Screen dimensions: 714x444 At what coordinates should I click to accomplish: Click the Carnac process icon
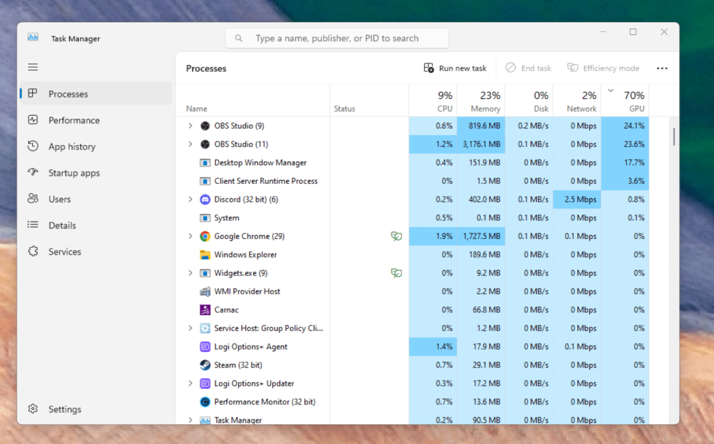[205, 309]
